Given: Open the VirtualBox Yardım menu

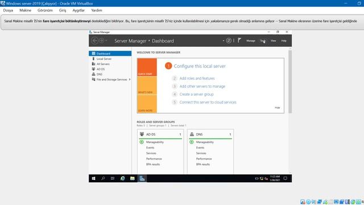Looking at the screenshot, I should click(x=97, y=10).
